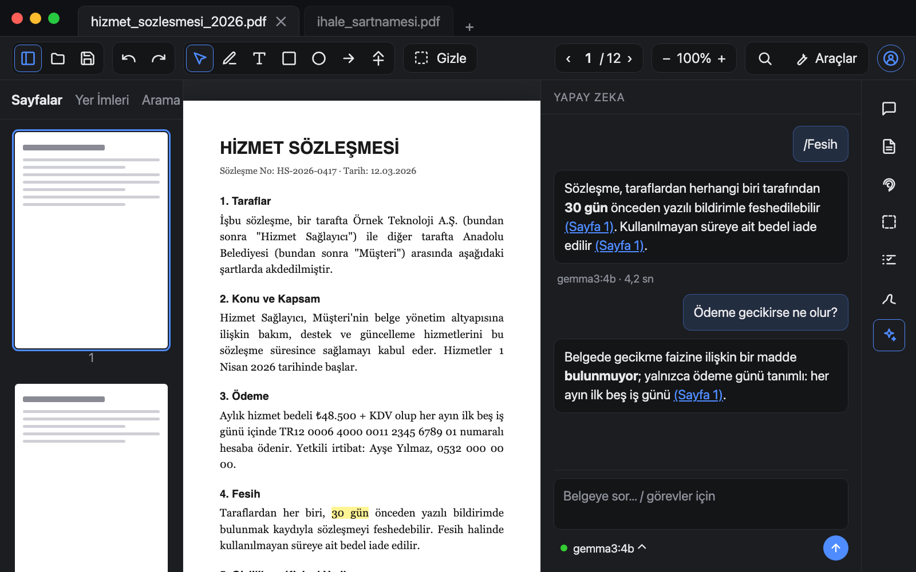Select the rectangle shape tool
916x572 pixels.
289,58
